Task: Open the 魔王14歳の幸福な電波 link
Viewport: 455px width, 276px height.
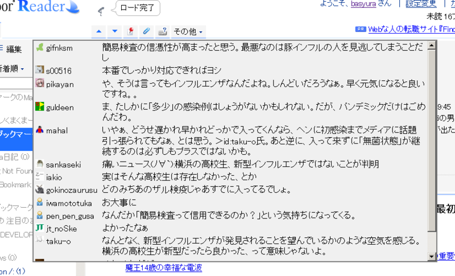Action: (164, 267)
